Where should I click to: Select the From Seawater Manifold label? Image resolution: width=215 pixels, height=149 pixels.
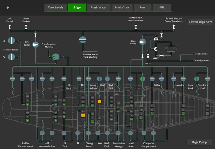click(49, 46)
